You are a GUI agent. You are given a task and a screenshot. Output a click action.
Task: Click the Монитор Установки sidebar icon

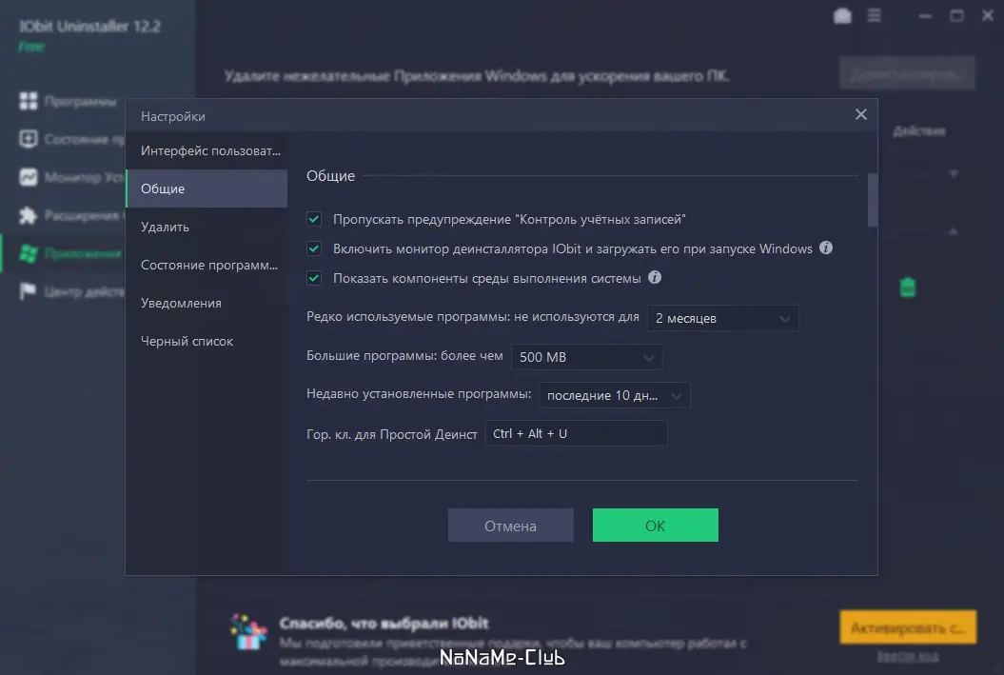(29, 177)
